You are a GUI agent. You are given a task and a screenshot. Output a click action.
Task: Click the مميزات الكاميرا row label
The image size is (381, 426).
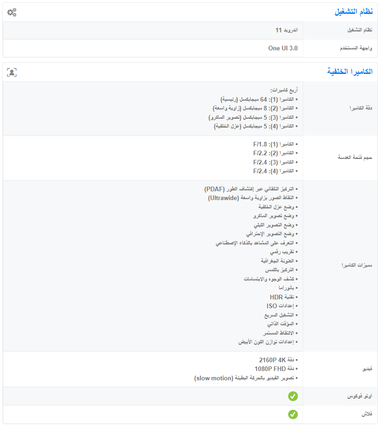357,265
